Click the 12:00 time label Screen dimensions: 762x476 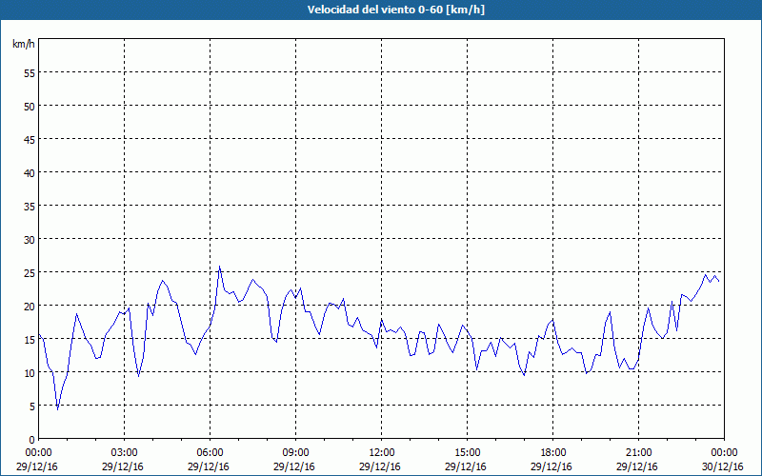(x=382, y=453)
